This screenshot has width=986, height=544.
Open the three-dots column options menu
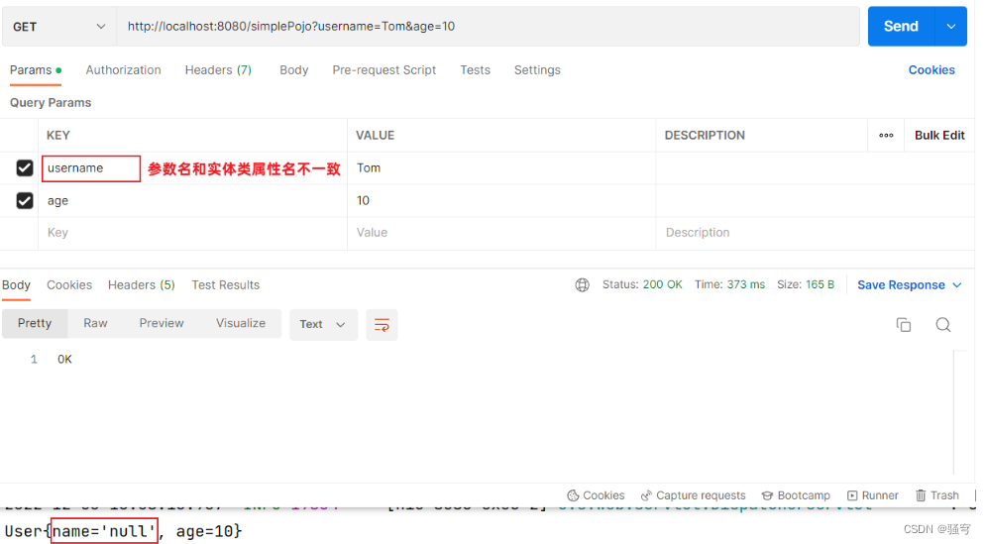(886, 135)
